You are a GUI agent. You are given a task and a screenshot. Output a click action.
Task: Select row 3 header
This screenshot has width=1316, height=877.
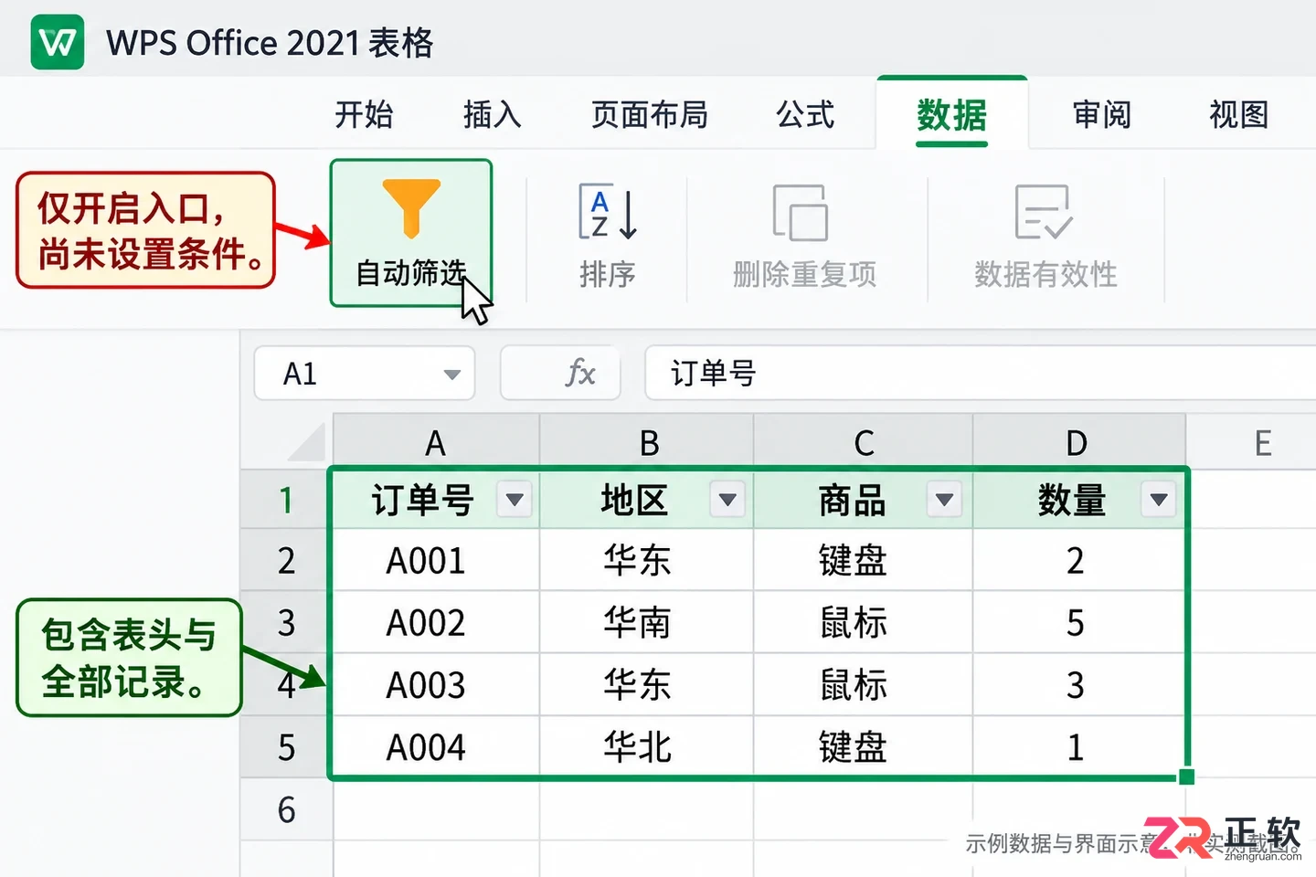286,623
